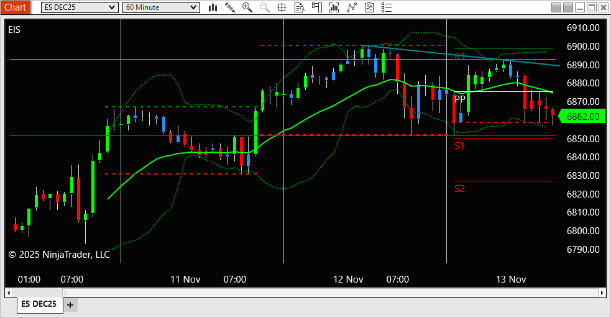611x318 pixels.
Task: Click the 11 Nov date label
Action: click(x=185, y=279)
